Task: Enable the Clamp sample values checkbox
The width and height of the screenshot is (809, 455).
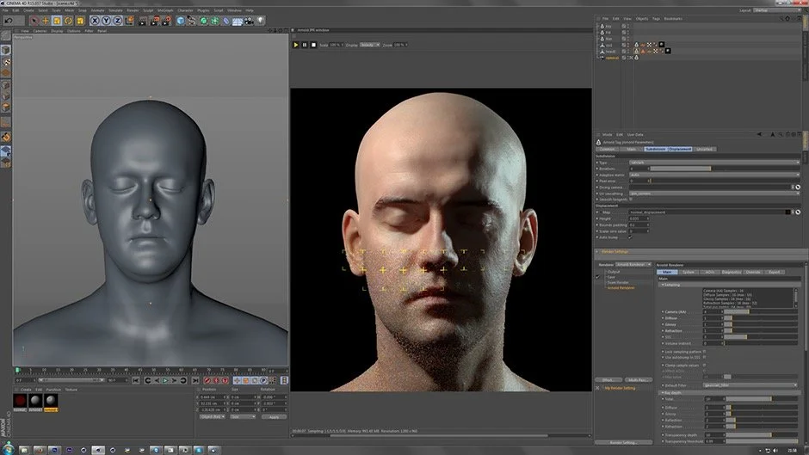Action: [705, 365]
